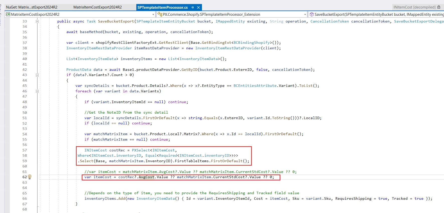Collapse the if block at line 43
Screen dimensions: 444x213
point(37,75)
